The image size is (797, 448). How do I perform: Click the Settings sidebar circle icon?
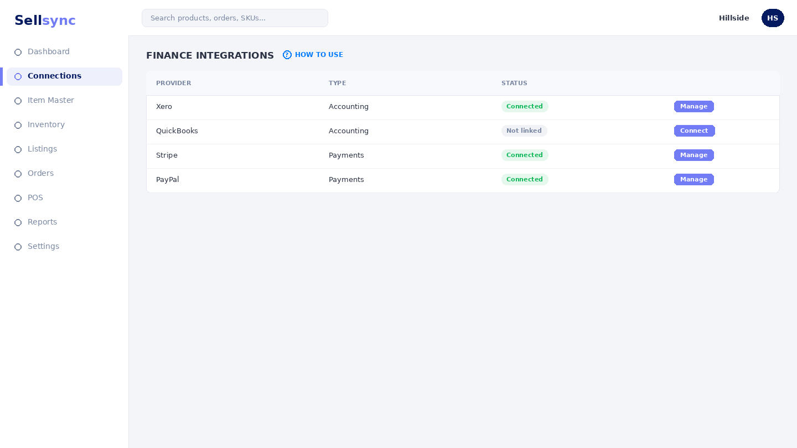(18, 247)
